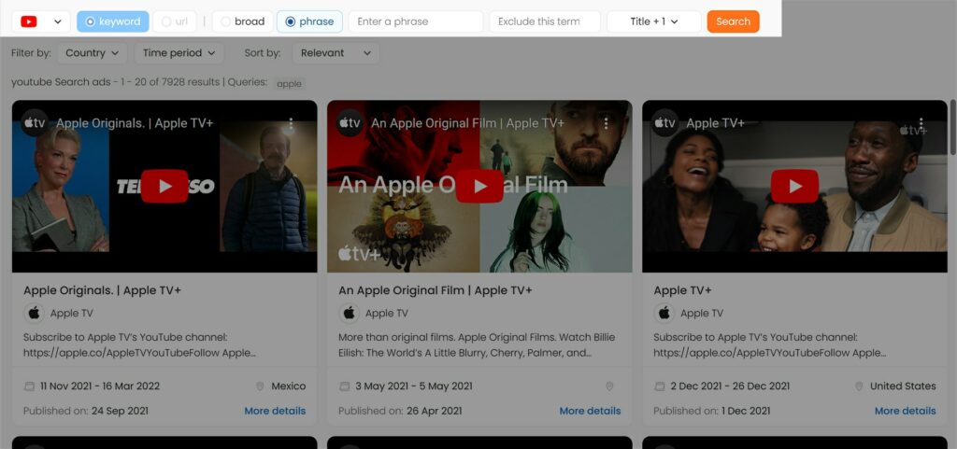
Task: Click the 'Enter a phrase' search field
Action: coord(416,21)
